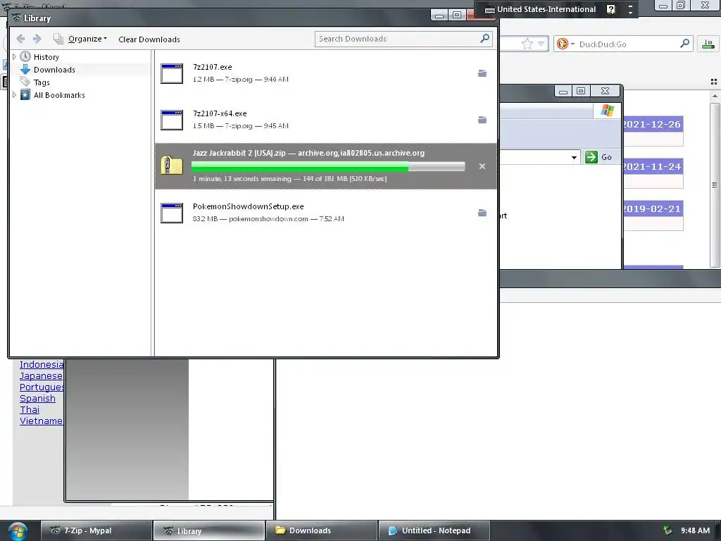The width and height of the screenshot is (721, 541).
Task: Open the Indonesian language link
Action: 42,365
